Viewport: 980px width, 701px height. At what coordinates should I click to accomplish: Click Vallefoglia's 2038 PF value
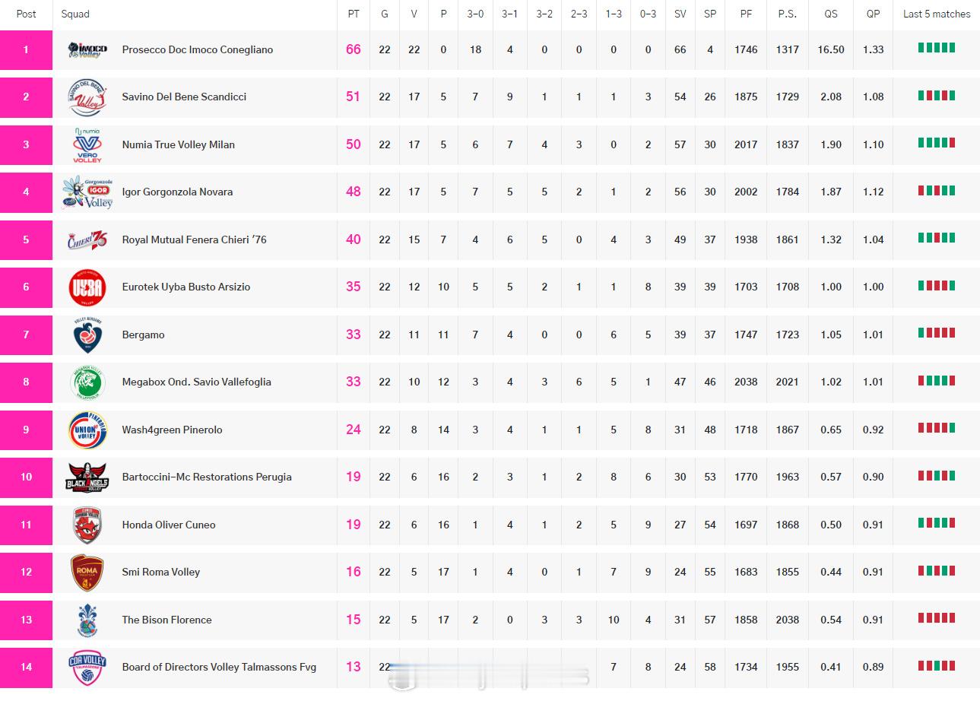[746, 382]
